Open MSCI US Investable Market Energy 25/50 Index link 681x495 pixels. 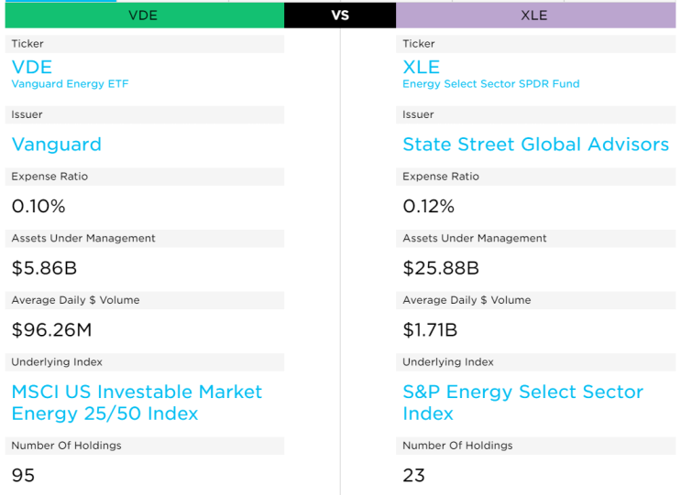[137, 403]
